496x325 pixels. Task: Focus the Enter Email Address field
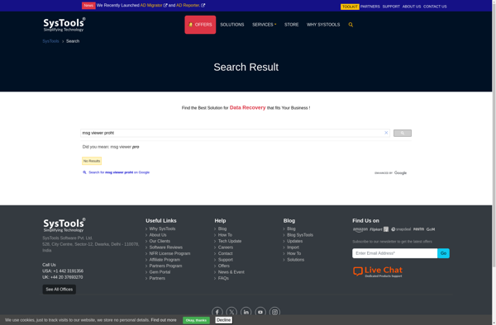[395, 253]
